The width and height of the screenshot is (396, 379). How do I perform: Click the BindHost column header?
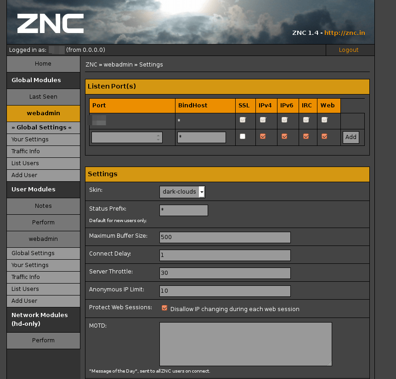click(x=205, y=106)
